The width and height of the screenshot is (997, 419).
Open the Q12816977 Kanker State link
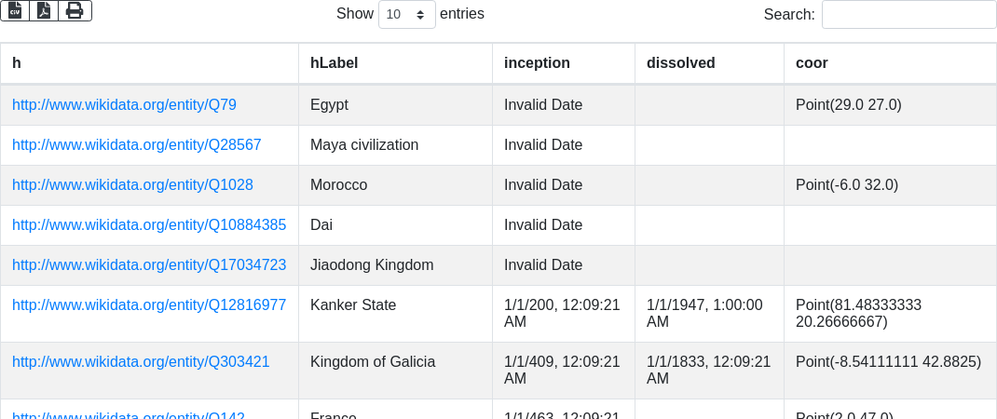[x=149, y=305]
